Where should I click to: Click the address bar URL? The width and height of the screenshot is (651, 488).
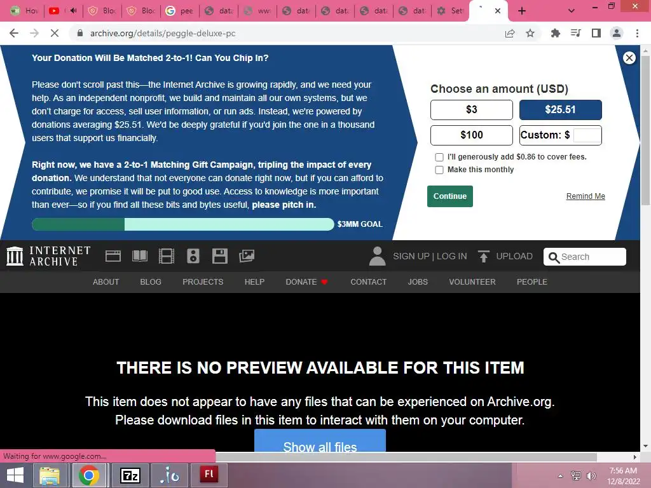click(163, 33)
